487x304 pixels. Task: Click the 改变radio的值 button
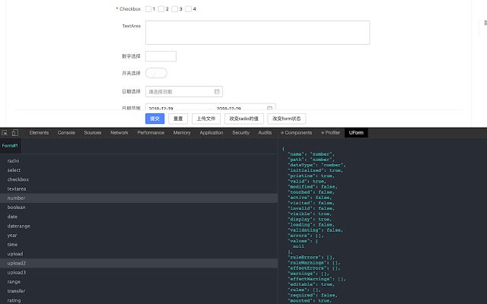(x=243, y=119)
